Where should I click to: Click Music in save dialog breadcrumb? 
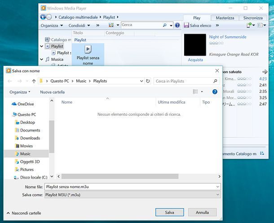tap(81, 81)
